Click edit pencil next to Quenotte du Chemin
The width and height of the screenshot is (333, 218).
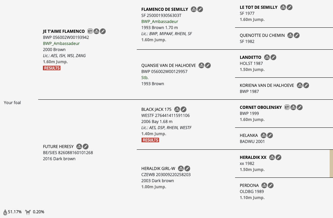(x=297, y=35)
